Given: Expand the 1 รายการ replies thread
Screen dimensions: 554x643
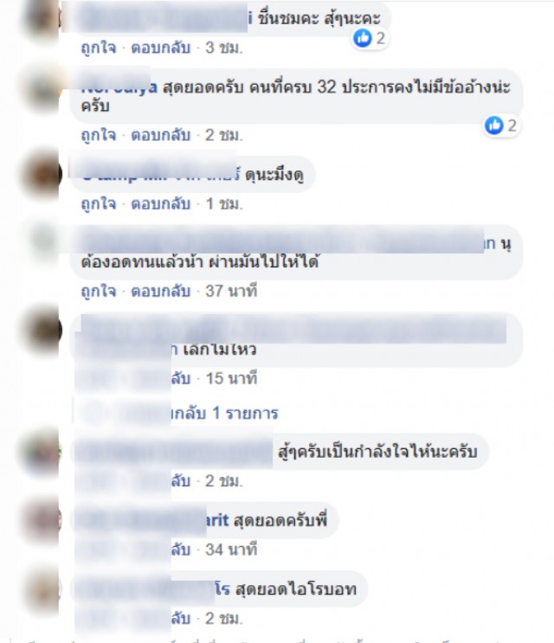Looking at the screenshot, I should [x=224, y=413].
